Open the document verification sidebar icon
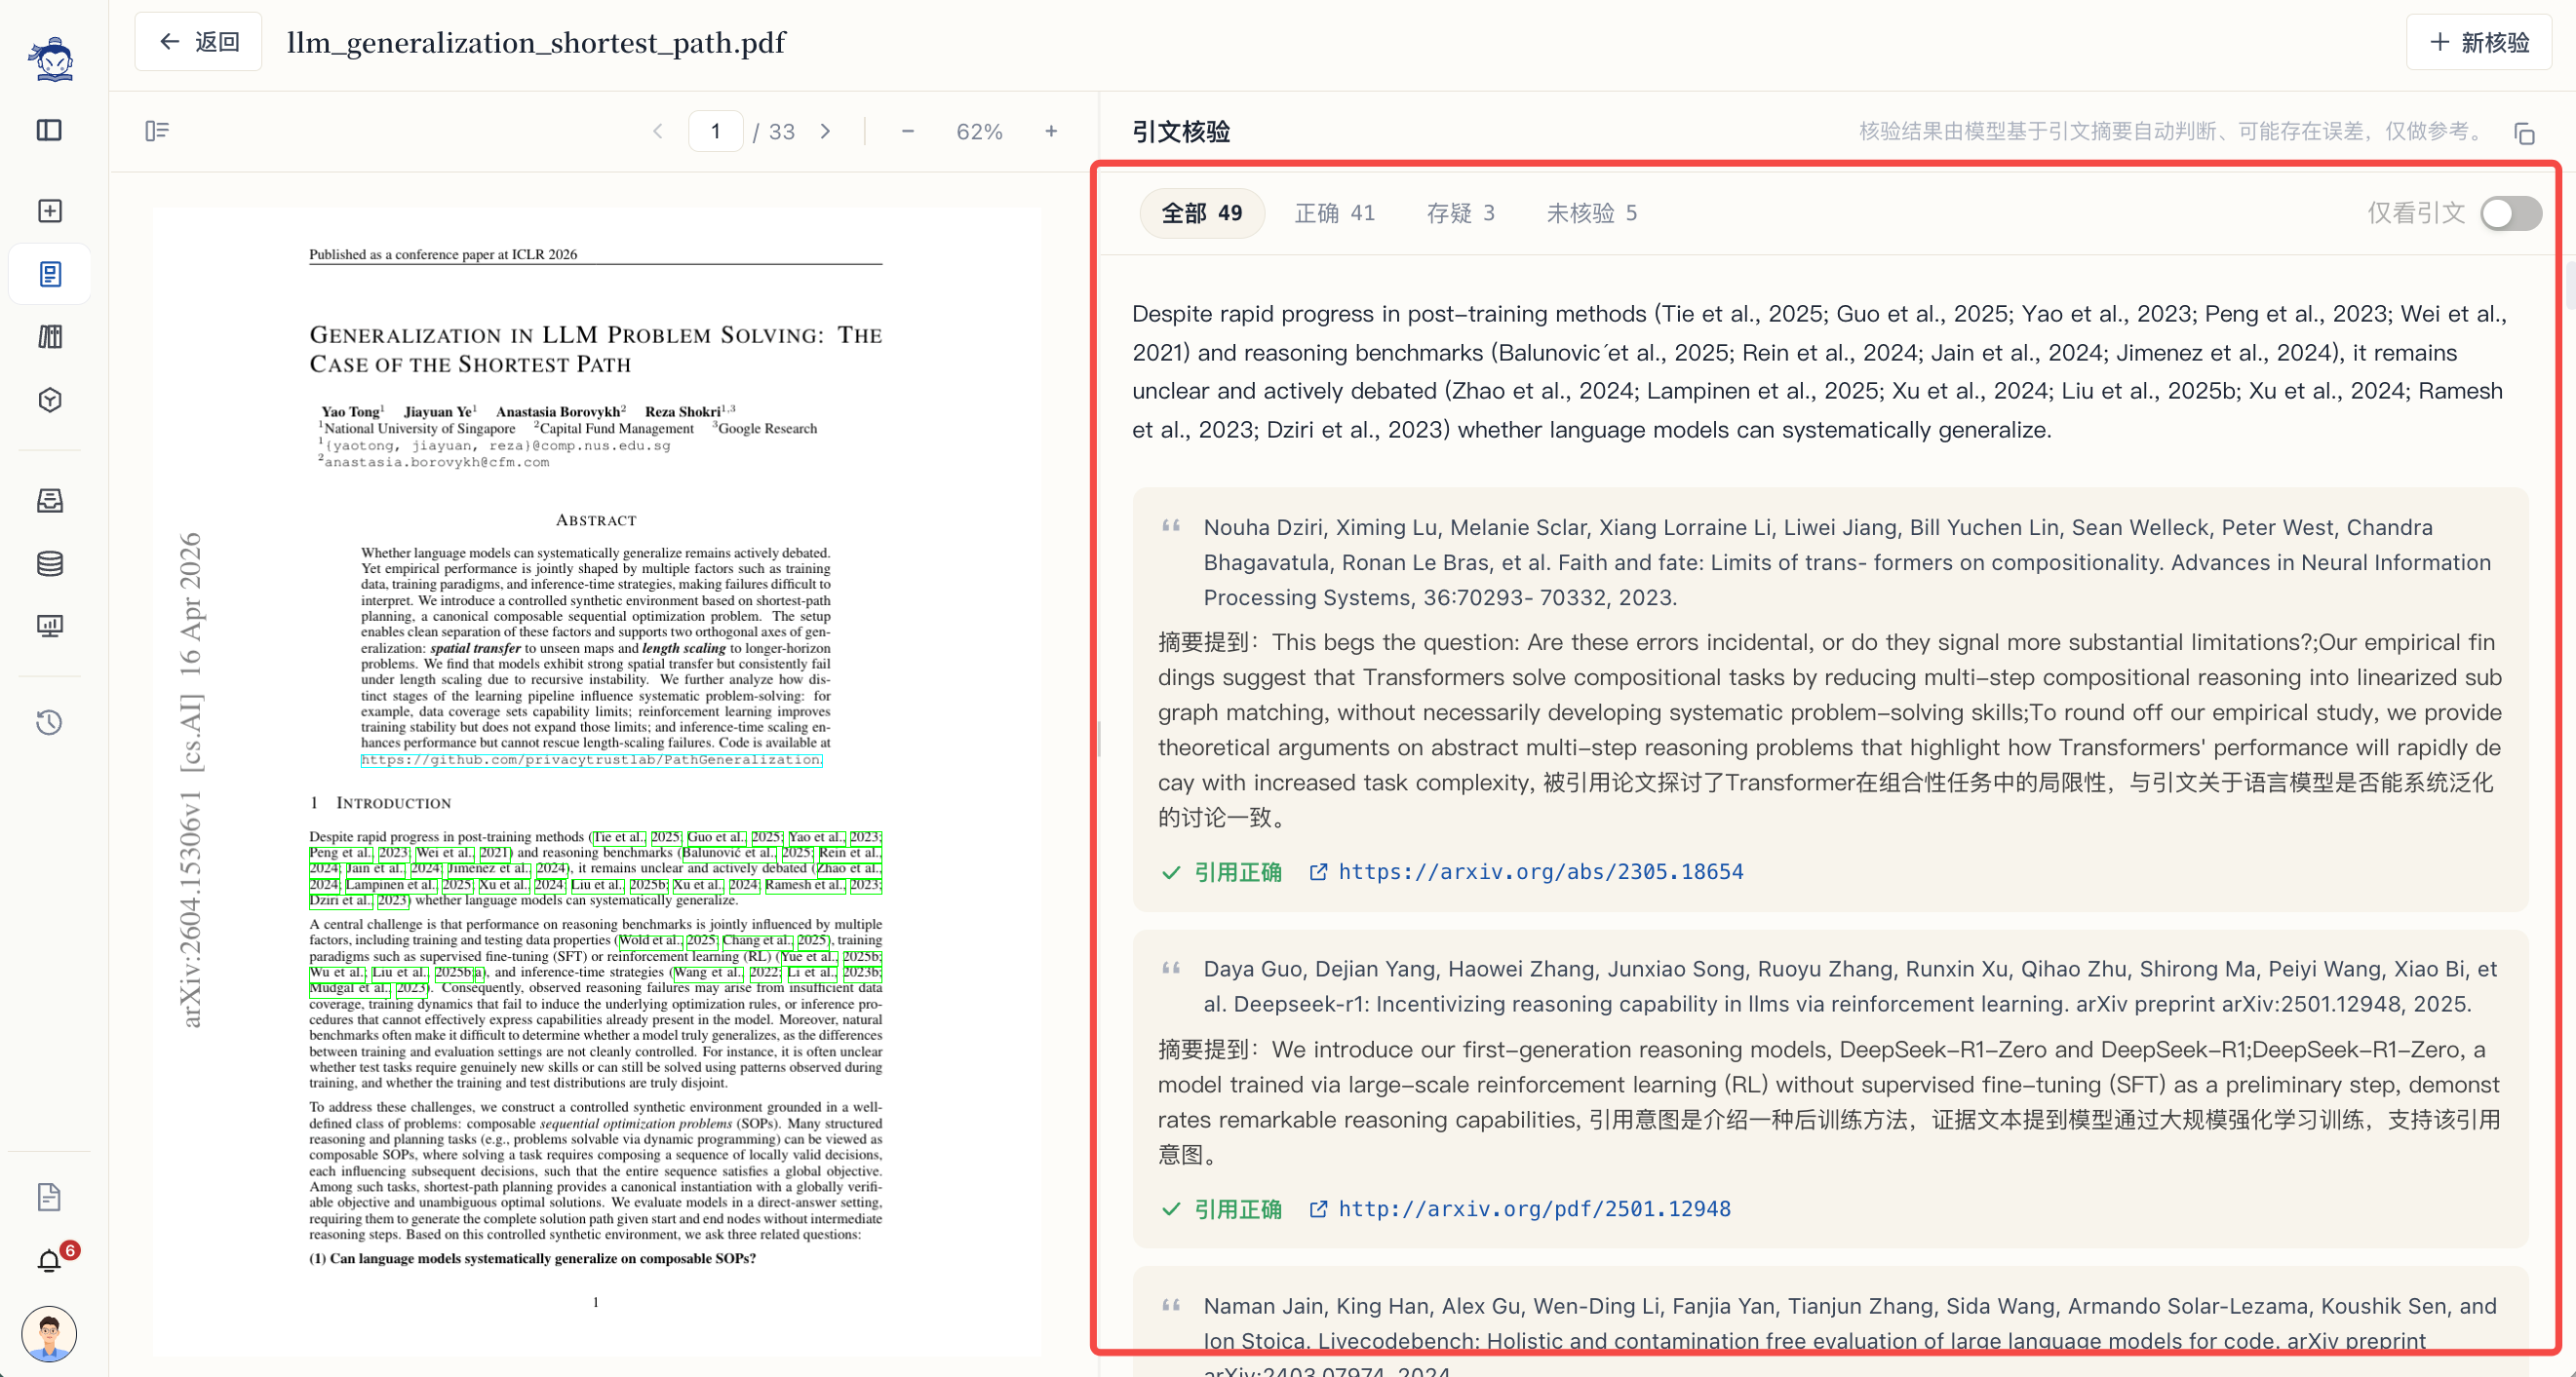The image size is (2576, 1377). click(49, 274)
